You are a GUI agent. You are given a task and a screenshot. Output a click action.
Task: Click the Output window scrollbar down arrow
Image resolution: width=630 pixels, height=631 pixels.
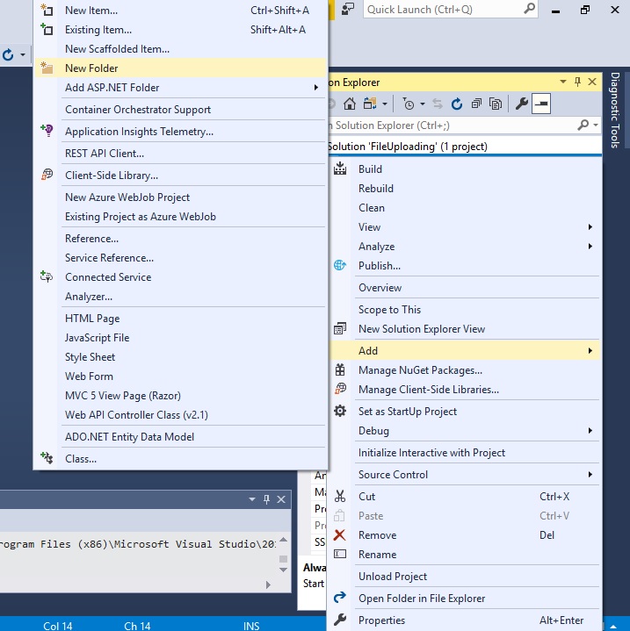tap(283, 570)
